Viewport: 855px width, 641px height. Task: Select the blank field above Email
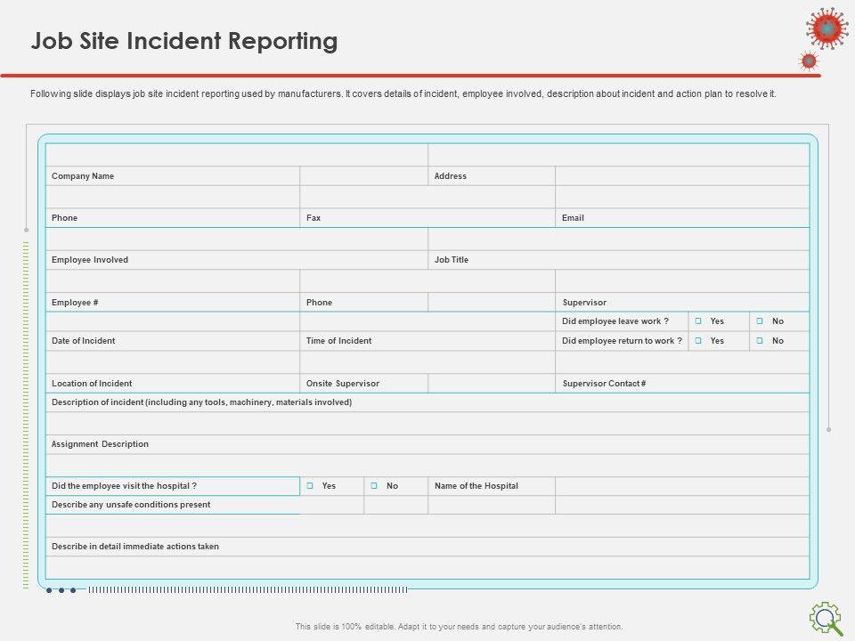(682, 197)
